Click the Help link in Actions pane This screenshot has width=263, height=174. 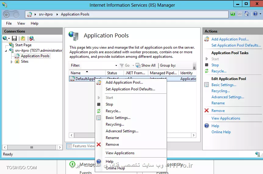click(215, 126)
